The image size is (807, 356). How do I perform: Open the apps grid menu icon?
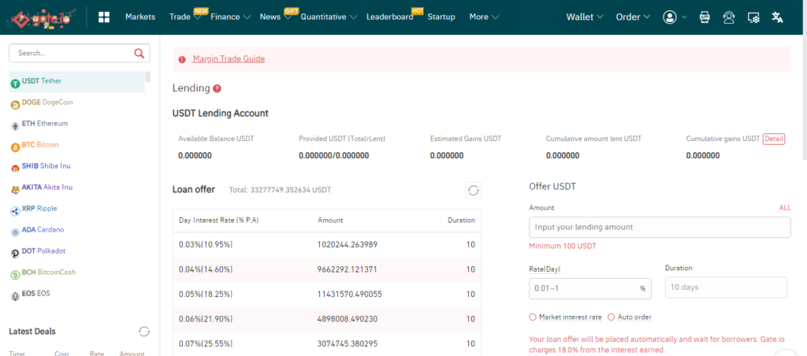pyautogui.click(x=104, y=17)
